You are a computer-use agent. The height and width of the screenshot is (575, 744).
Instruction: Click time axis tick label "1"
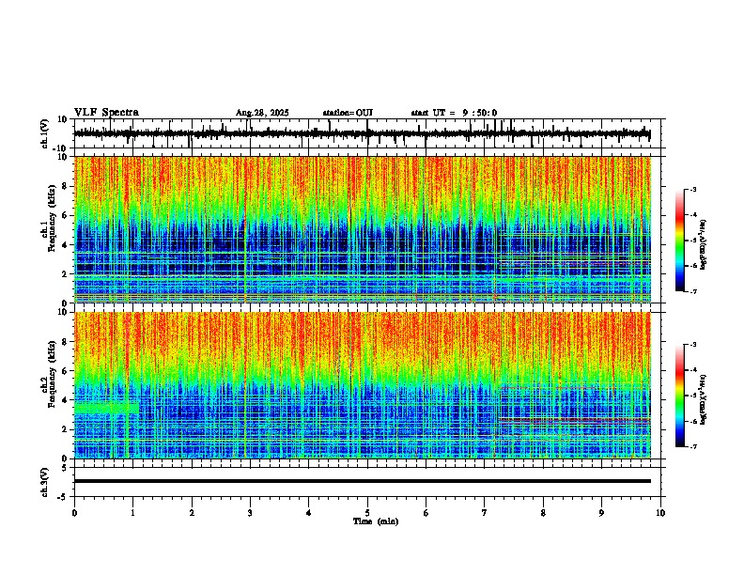[x=132, y=513]
